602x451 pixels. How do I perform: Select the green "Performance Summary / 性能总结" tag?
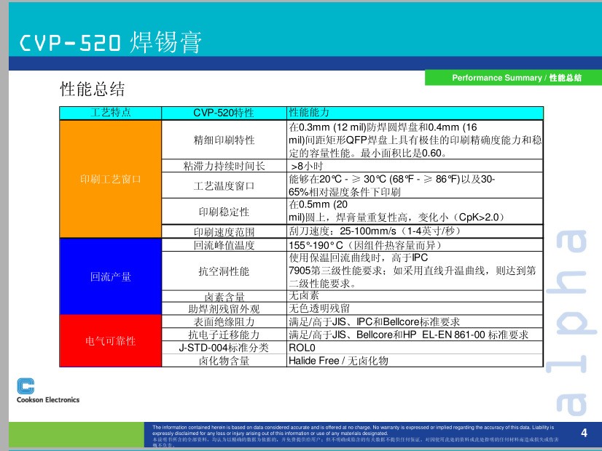point(513,78)
